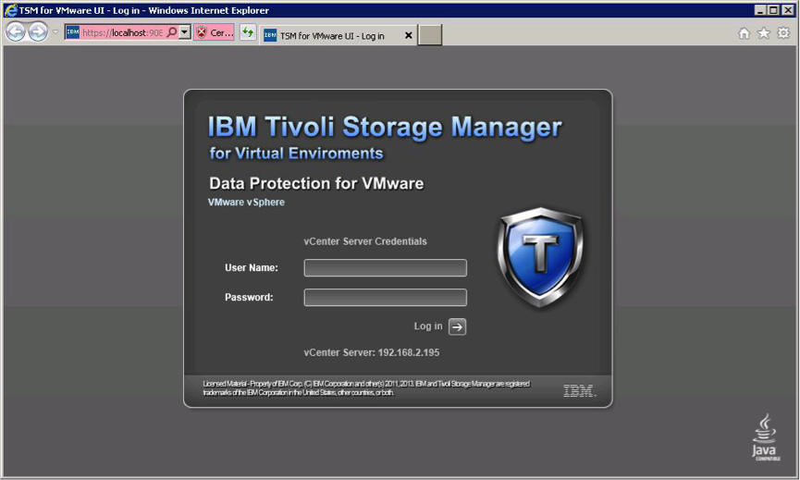The image size is (800, 480).
Task: Open Favorites with the star icon
Action: 764,33
